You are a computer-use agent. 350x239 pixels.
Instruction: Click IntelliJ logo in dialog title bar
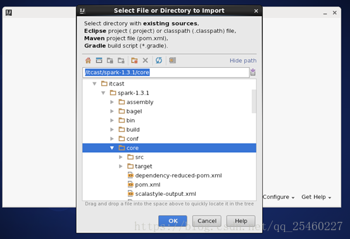pos(82,11)
